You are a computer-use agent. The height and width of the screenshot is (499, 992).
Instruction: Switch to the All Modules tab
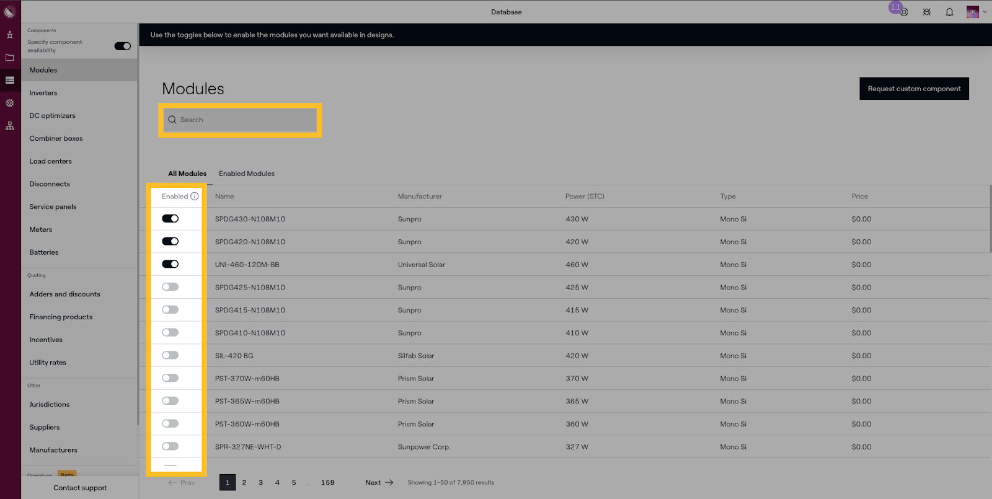point(187,174)
